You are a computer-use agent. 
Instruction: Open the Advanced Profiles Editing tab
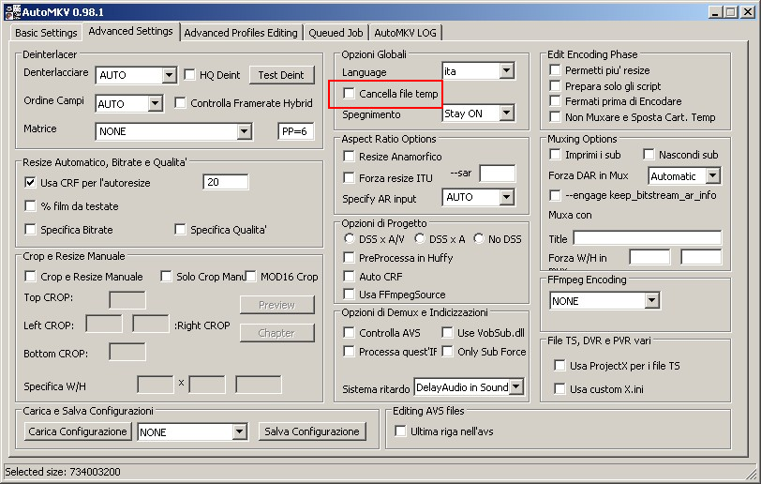point(241,33)
